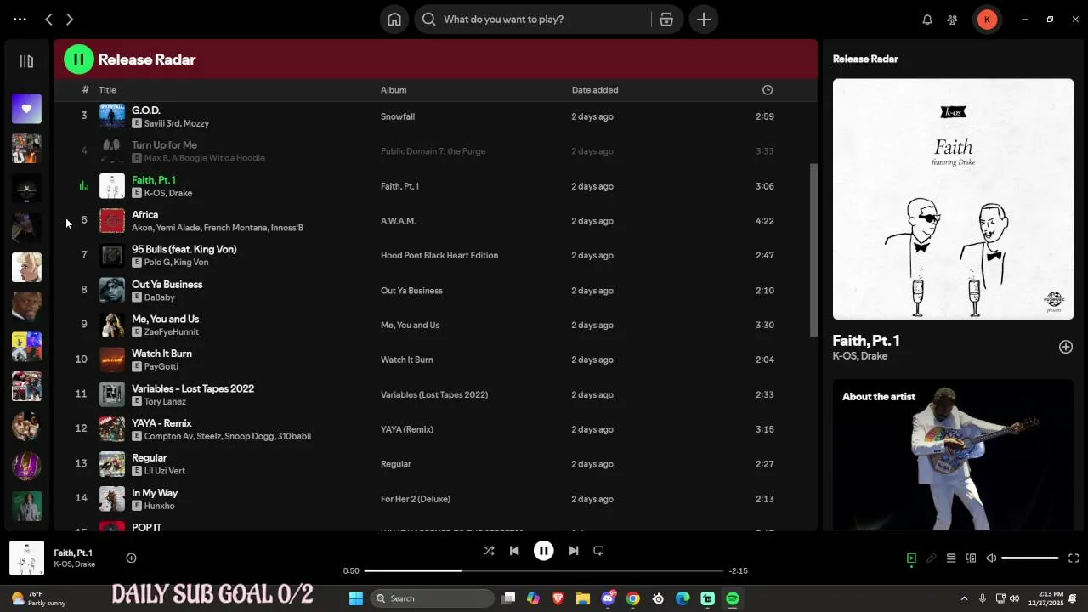Select track Regular by Lil Uzi Vert
This screenshot has width=1088, height=612.
[x=149, y=458]
